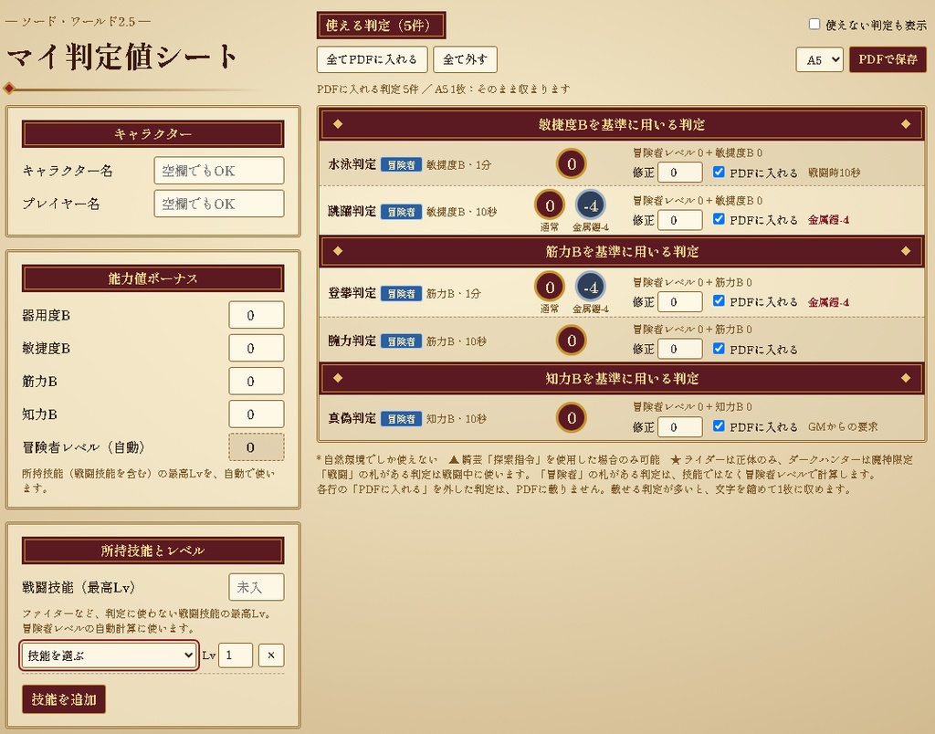Click the 冒険者 badge on 真偽判定

(402, 418)
